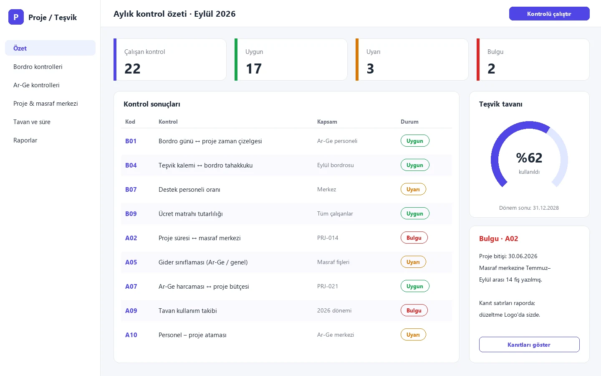Viewport: 601px width, 376px height.
Task: Select 'Destek personeli oranı' control name
Action: pos(189,190)
